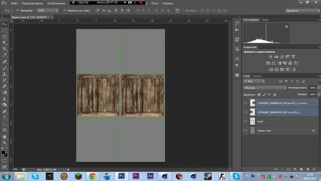Open Файл menu
The width and height of the screenshot is (321, 181).
[x=14, y=4]
